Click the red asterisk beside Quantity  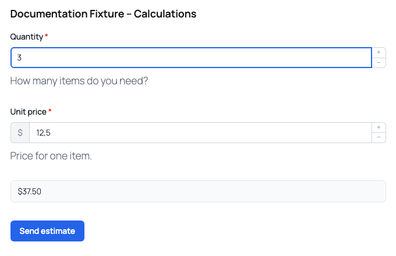pyautogui.click(x=47, y=35)
